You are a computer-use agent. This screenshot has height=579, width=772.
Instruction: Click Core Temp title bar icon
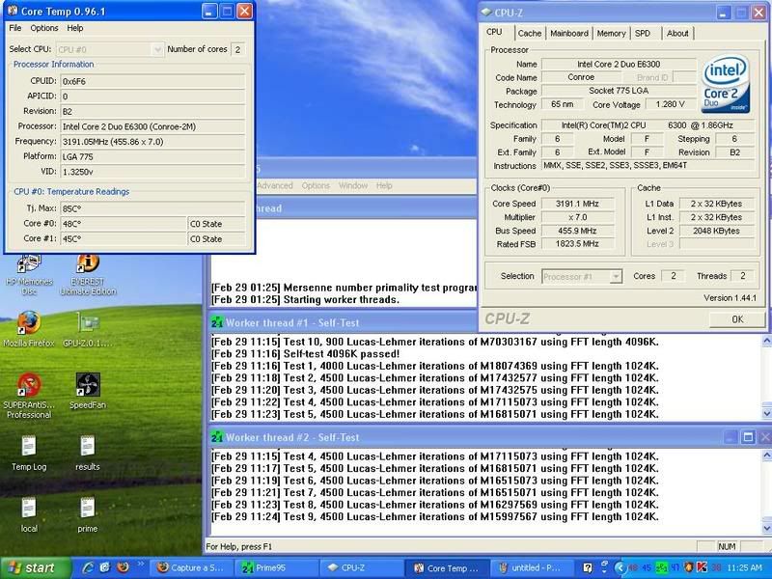tap(13, 11)
